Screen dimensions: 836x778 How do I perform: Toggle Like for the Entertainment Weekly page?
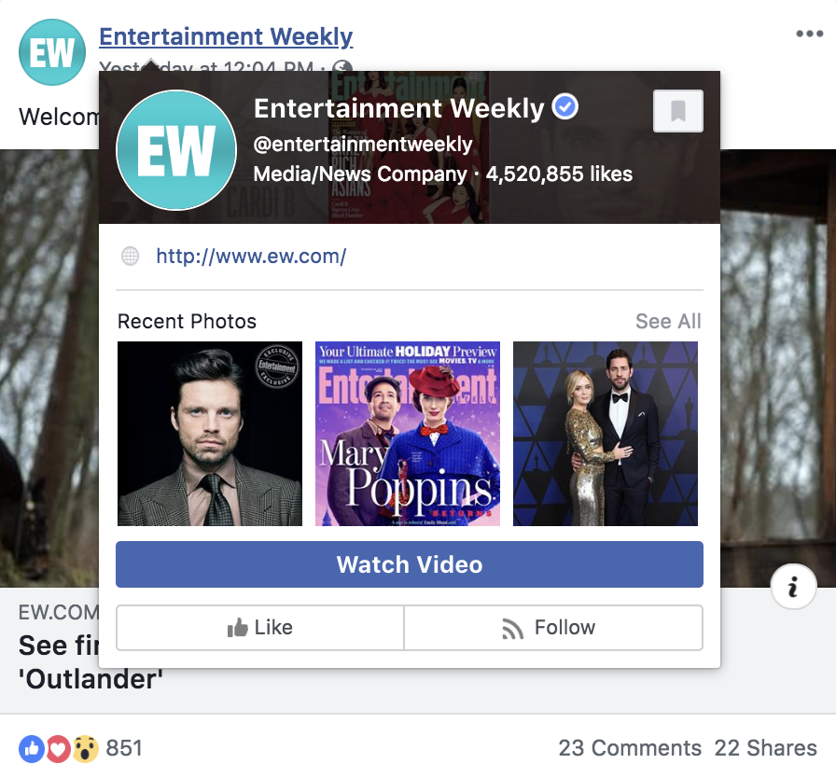[259, 628]
